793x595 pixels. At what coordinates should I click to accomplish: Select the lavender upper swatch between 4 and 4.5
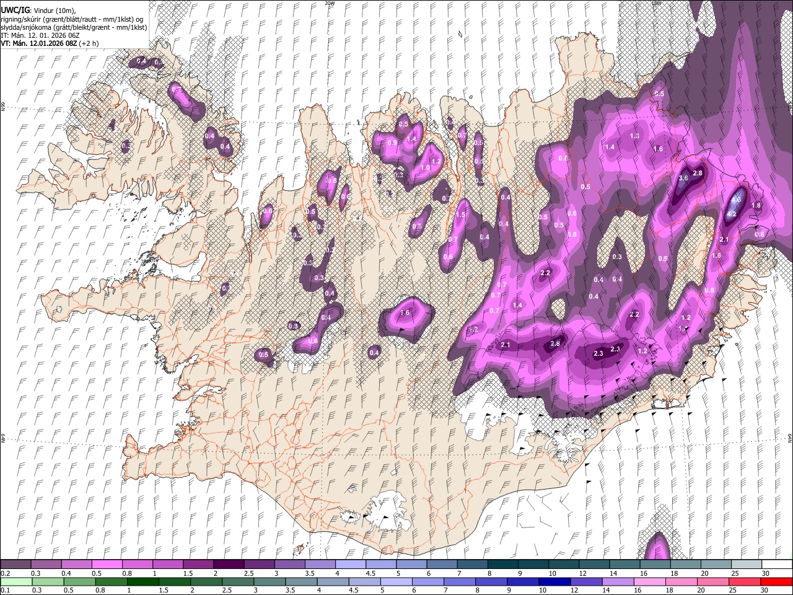[x=350, y=564]
